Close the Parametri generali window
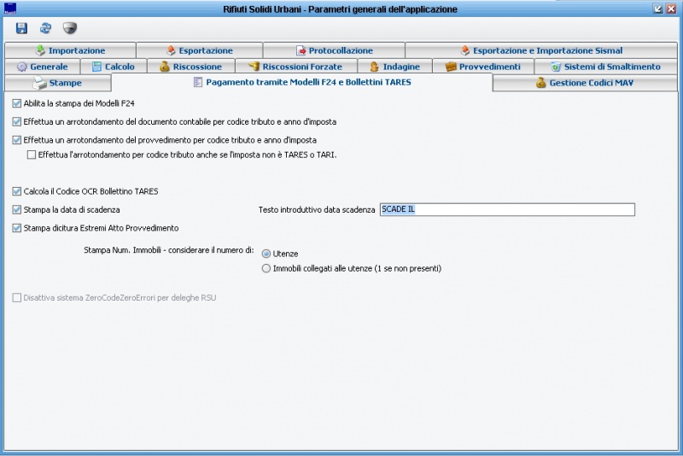683x456 pixels. click(671, 9)
